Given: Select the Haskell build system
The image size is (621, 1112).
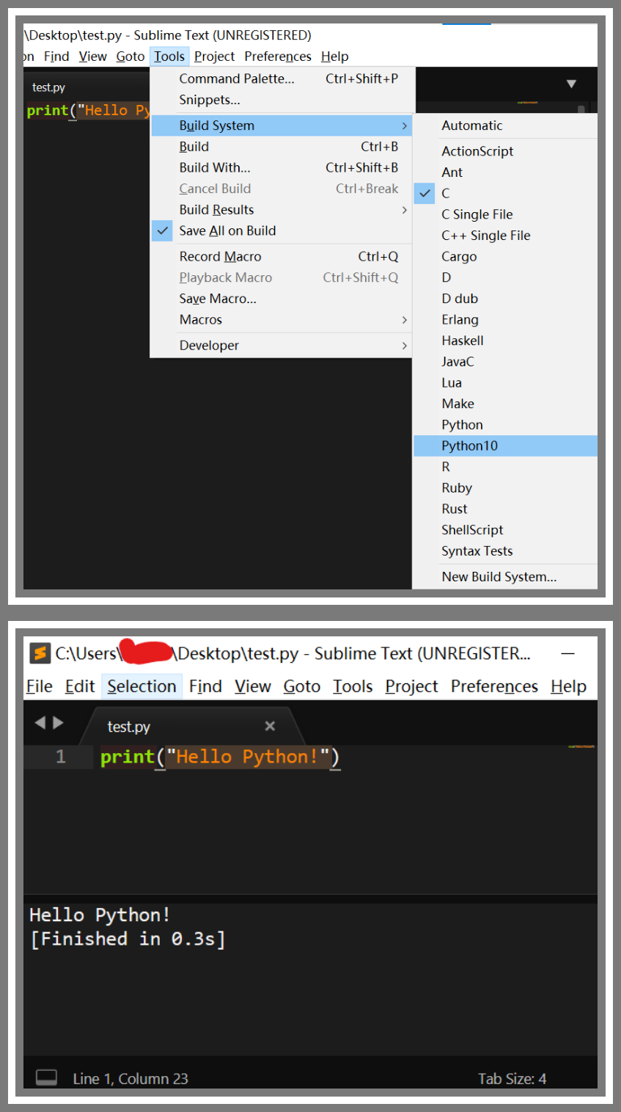Looking at the screenshot, I should pos(506,341).
